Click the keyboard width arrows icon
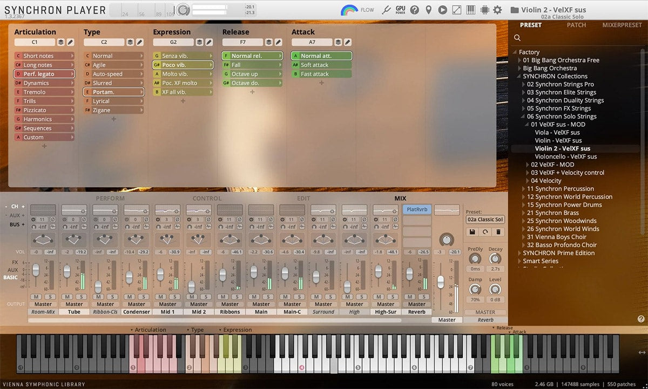Screen dimensions: 648x389 642,352
